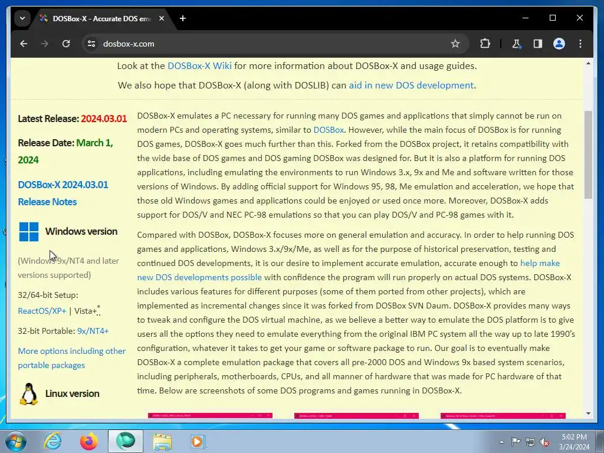Click the Windows logo icon
Screen dimensions: 604x453
pos(29,231)
